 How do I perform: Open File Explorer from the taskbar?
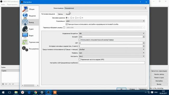click(16, 92)
